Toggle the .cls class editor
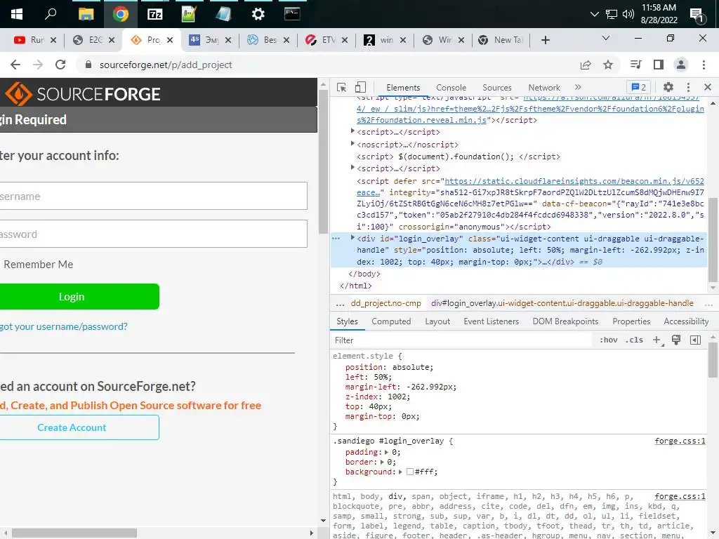This screenshot has height=539, width=719. click(x=634, y=340)
